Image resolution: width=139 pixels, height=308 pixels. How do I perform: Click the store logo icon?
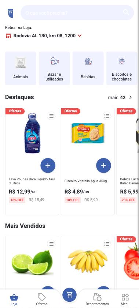click(11, 14)
